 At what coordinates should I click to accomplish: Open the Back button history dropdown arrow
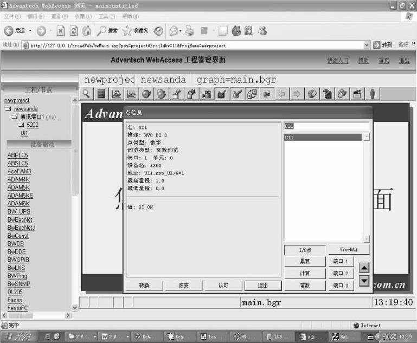pos(30,31)
